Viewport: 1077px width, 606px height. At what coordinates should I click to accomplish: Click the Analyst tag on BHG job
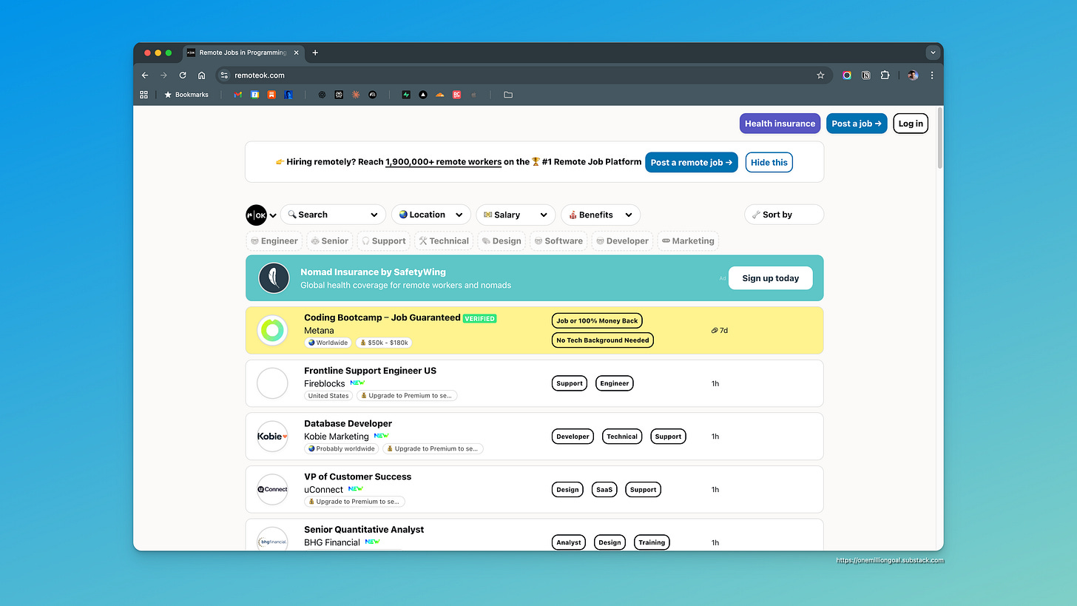(x=568, y=542)
